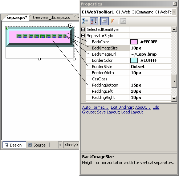Navigate left with tag navigator arrow
The height and width of the screenshot is (176, 179).
60,145
